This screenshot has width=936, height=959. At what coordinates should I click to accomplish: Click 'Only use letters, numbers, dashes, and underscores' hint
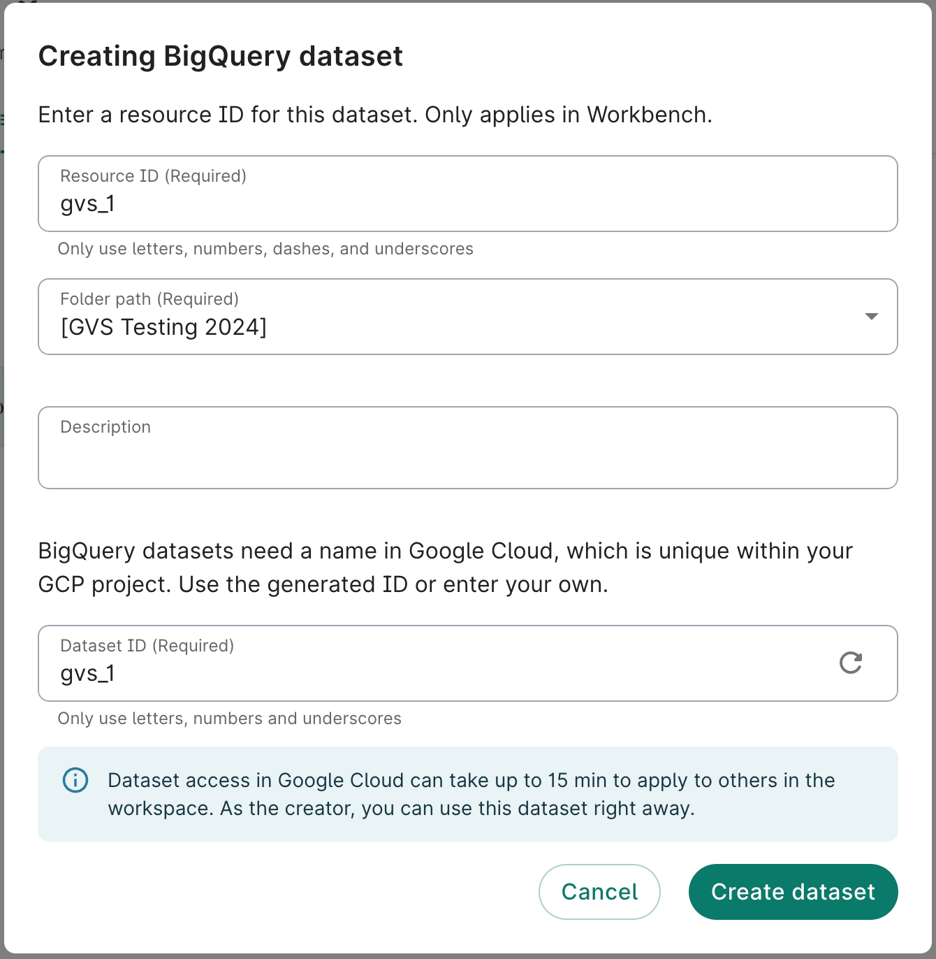(265, 249)
